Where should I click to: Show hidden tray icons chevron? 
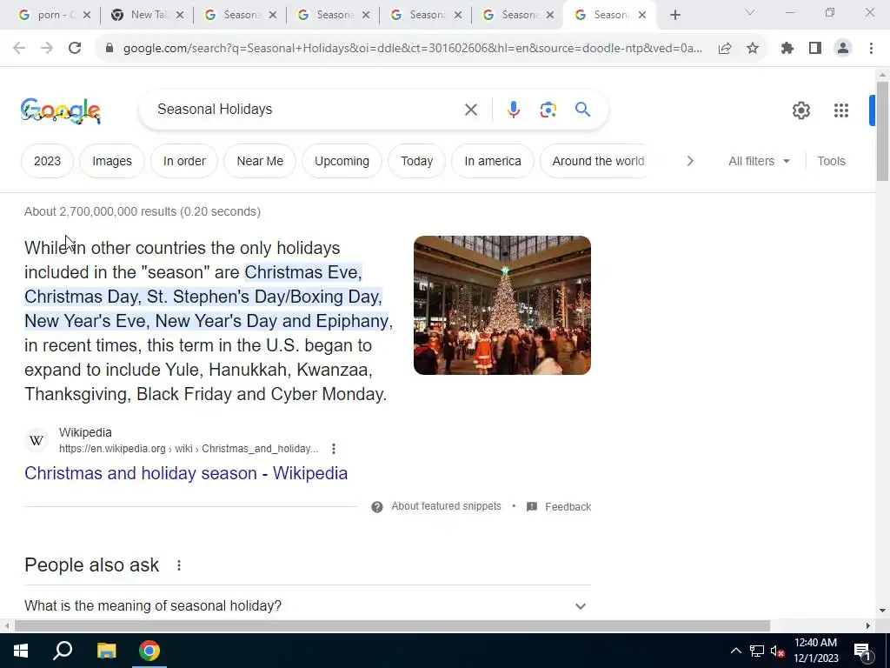click(735, 651)
